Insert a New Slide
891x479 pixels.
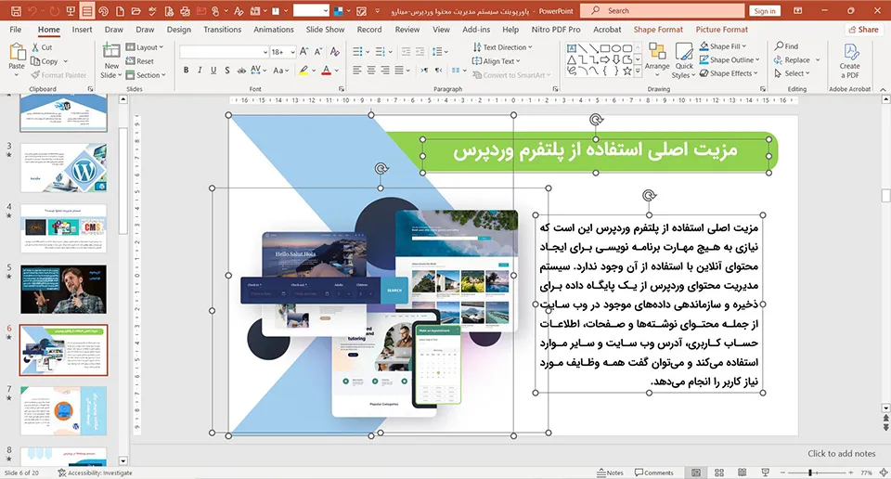point(111,60)
